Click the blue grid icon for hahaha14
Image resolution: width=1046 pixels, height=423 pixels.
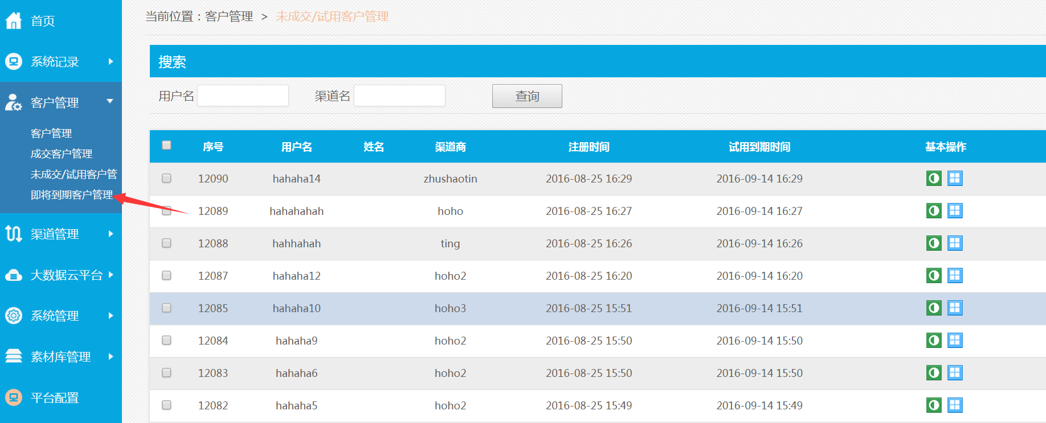pyautogui.click(x=955, y=179)
